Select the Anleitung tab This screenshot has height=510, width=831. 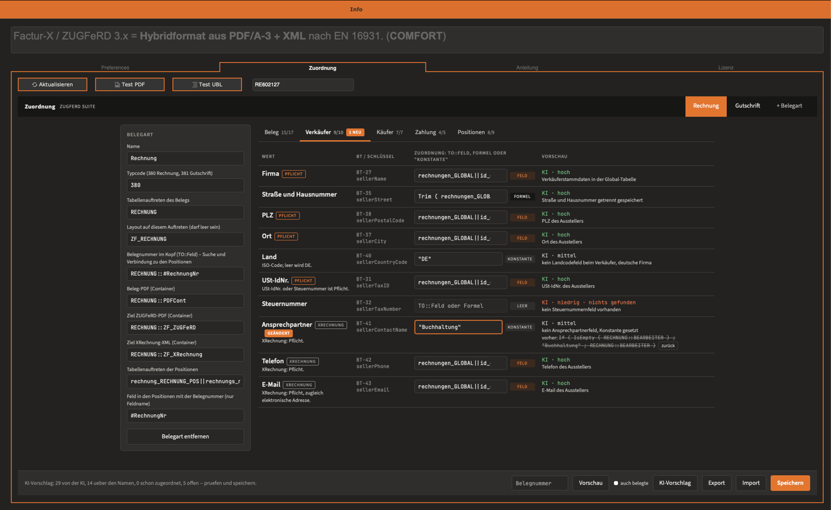pyautogui.click(x=527, y=68)
